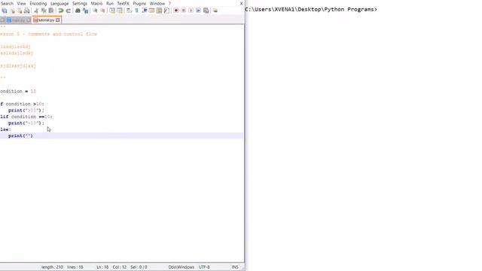This screenshot has height=271, width=482.
Task: Open the Encoding menu
Action: pos(38,3)
